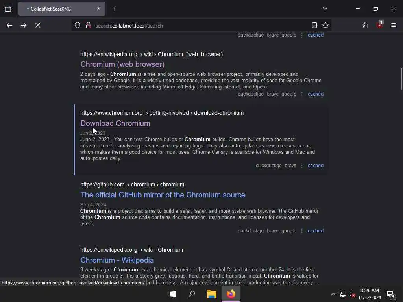The image size is (403, 302).
Task: Open File Explorer from taskbar
Action: 211,294
